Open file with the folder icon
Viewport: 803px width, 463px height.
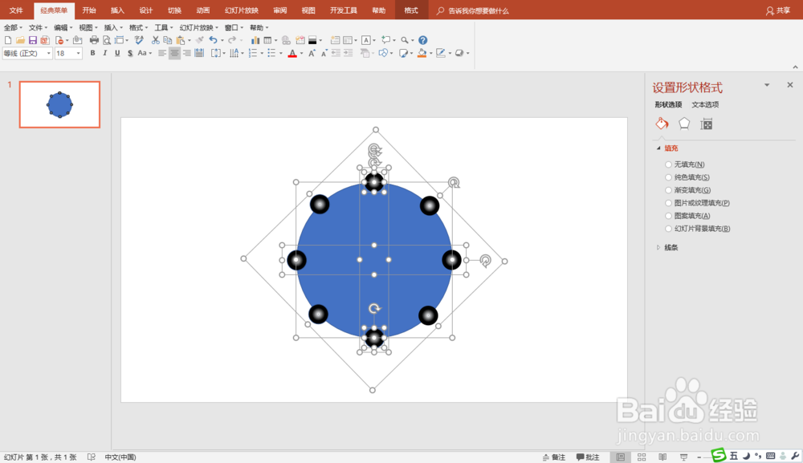[20, 40]
